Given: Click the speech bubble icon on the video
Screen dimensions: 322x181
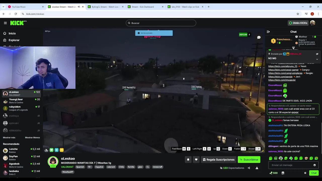Looking at the screenshot, I should pos(259,37).
